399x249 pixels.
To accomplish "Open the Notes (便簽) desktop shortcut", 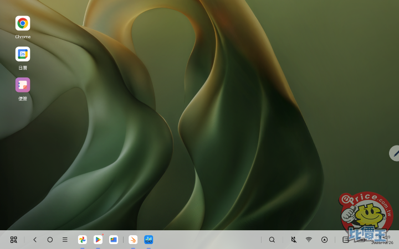I will click(x=23, y=85).
